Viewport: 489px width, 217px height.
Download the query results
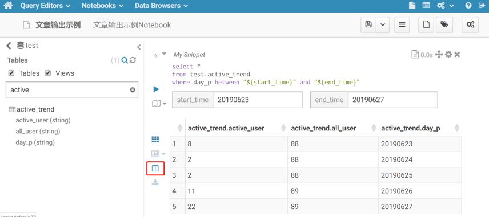[155, 182]
